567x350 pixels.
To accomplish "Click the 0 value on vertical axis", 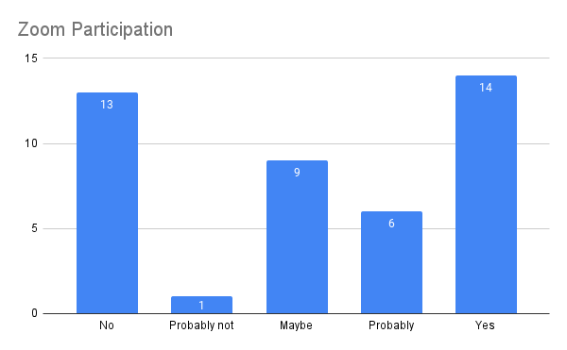I will (x=34, y=313).
